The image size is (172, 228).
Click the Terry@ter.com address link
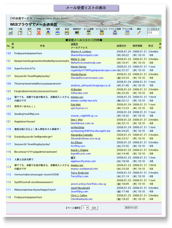point(80,176)
